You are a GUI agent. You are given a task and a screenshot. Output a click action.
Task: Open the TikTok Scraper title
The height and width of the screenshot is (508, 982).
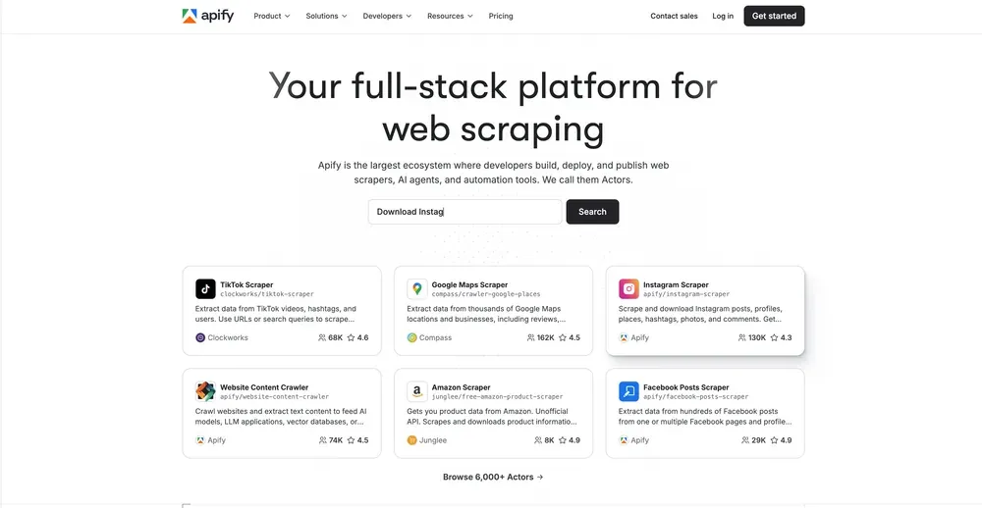point(246,284)
